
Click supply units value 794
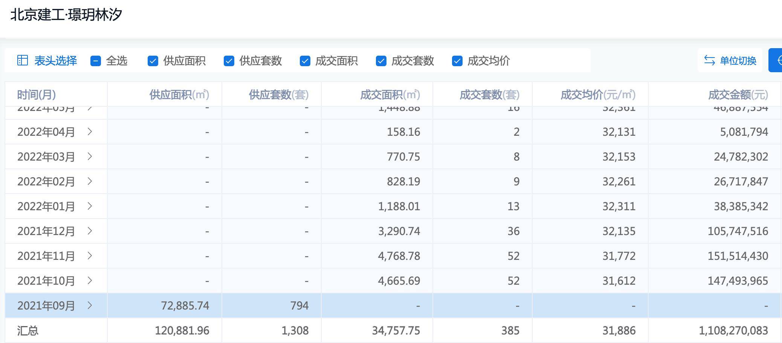pos(299,305)
